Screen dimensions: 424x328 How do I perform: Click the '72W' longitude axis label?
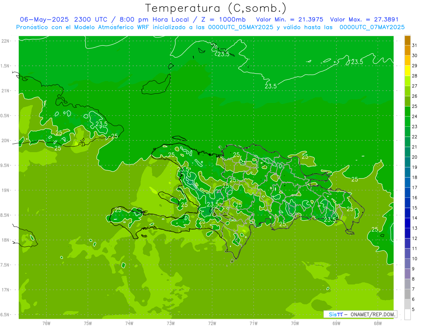(x=212, y=323)
